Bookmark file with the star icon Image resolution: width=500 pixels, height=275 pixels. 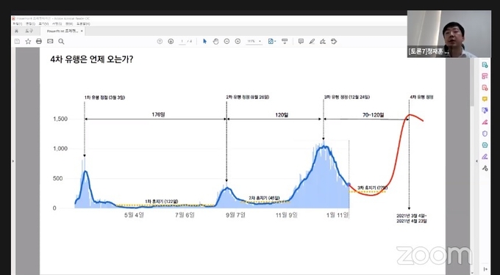pyautogui.click(x=28, y=41)
